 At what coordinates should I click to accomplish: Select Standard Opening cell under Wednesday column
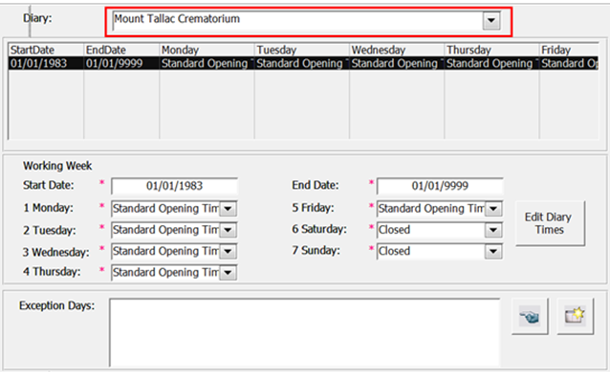point(397,63)
